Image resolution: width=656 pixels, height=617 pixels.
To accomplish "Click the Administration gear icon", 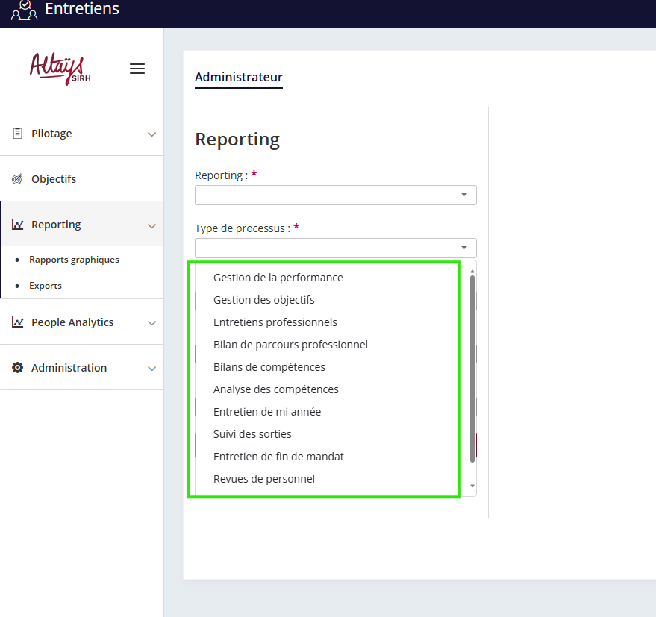I will point(17,368).
